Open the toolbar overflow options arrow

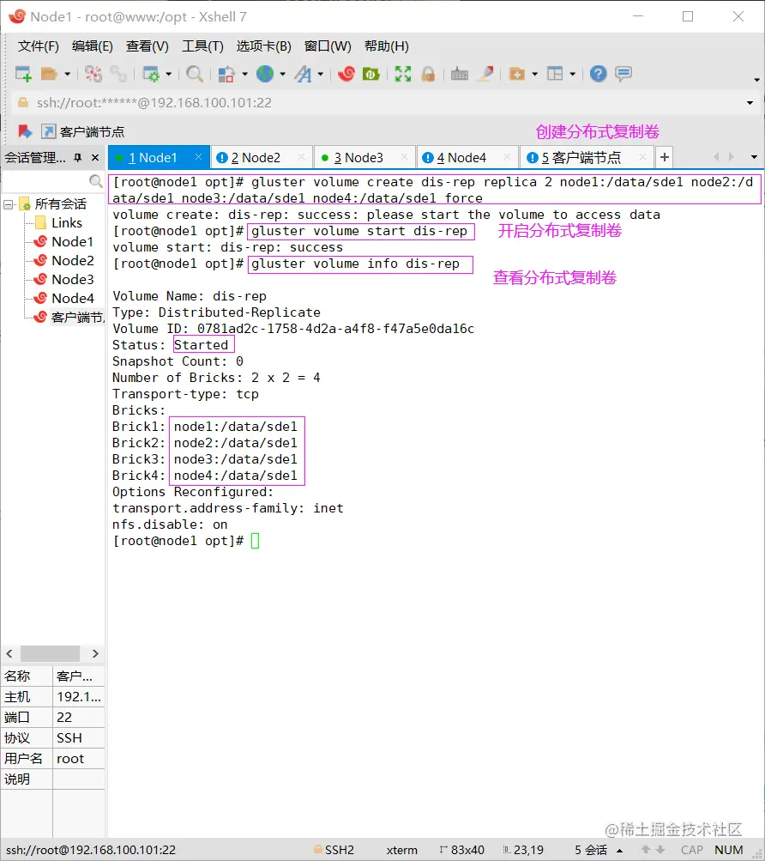(x=756, y=80)
